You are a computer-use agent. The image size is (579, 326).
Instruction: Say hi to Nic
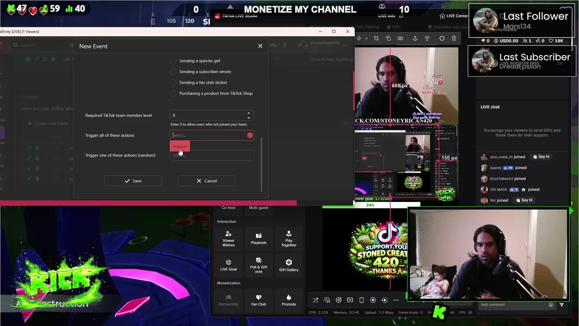[523, 200]
